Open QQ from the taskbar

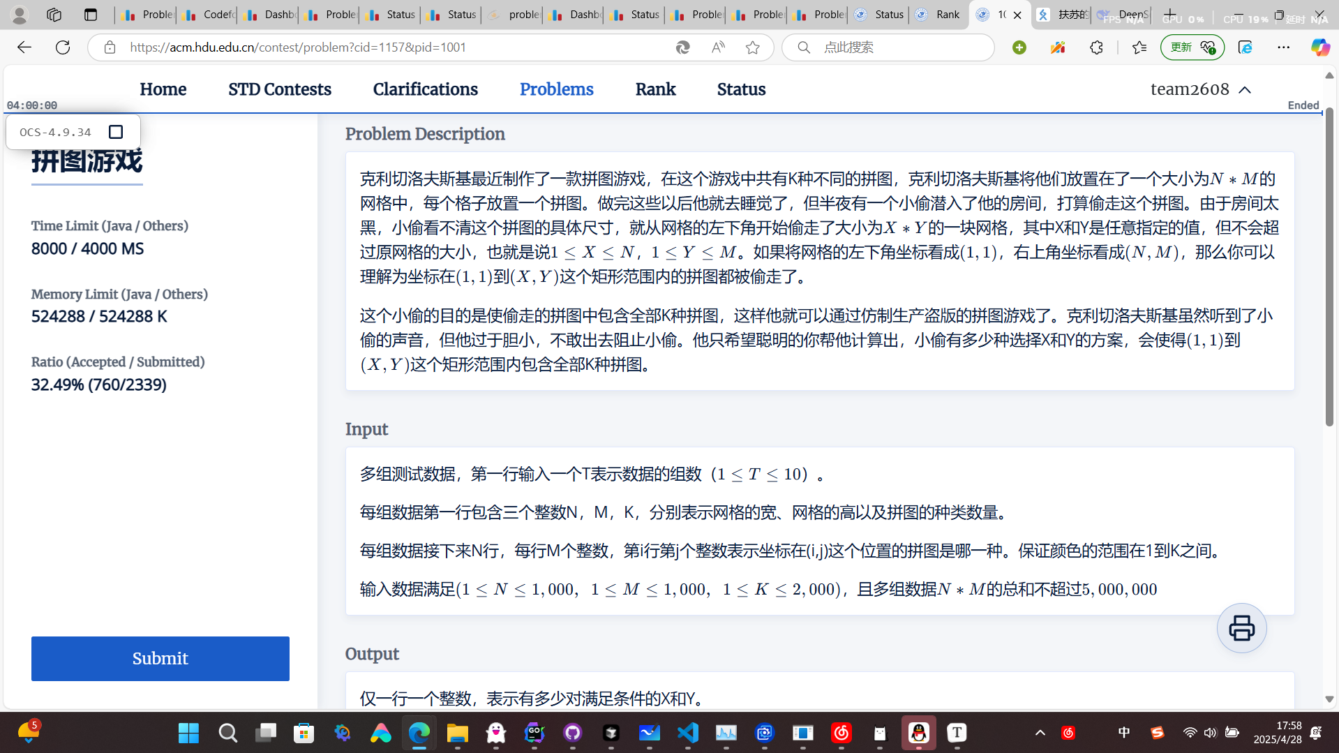coord(918,733)
